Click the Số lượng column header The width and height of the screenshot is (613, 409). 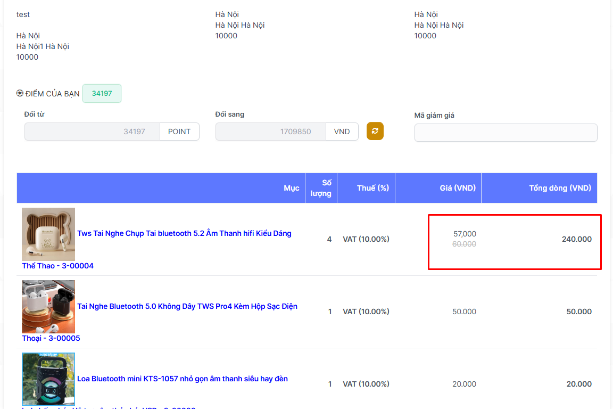pos(321,188)
